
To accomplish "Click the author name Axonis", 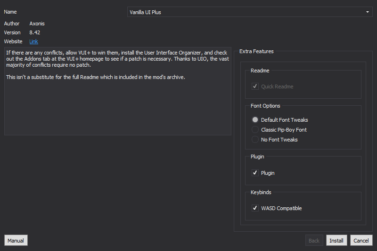I will coord(37,24).
